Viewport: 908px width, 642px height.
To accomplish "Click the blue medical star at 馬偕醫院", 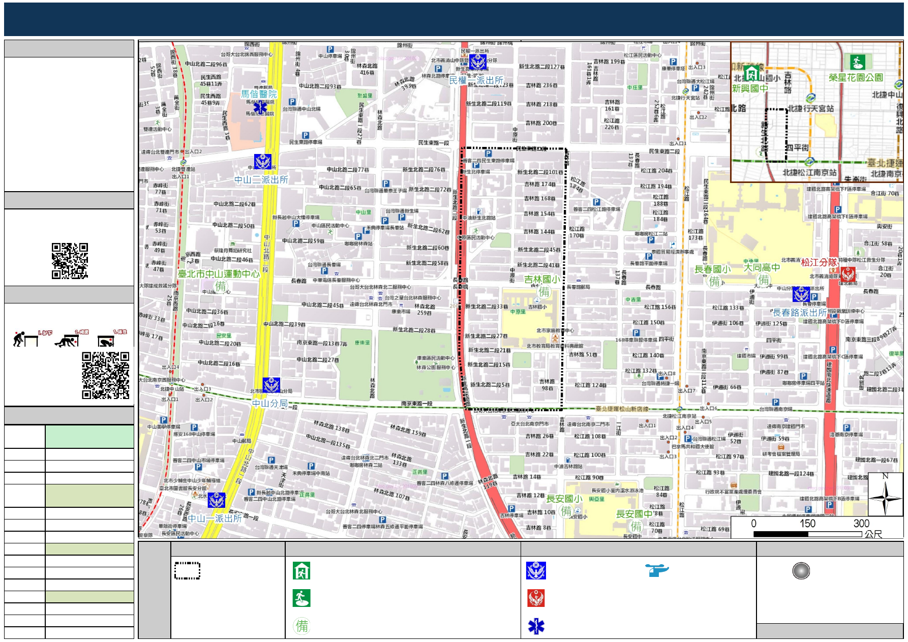I will tap(260, 108).
